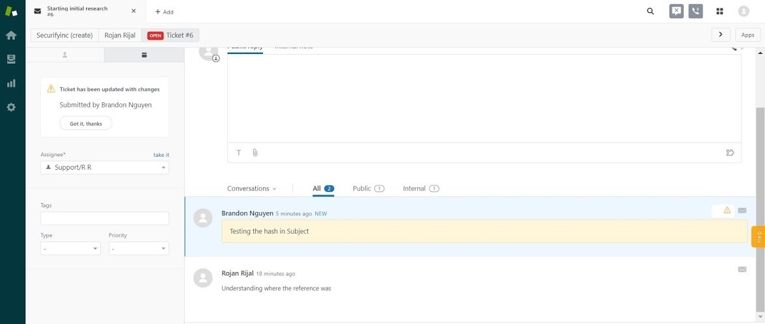The width and height of the screenshot is (765, 324).
Task: Click the 'take it' link
Action: coord(161,155)
